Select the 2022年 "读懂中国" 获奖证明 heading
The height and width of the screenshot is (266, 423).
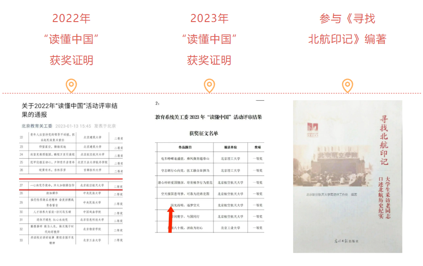pos(71,39)
